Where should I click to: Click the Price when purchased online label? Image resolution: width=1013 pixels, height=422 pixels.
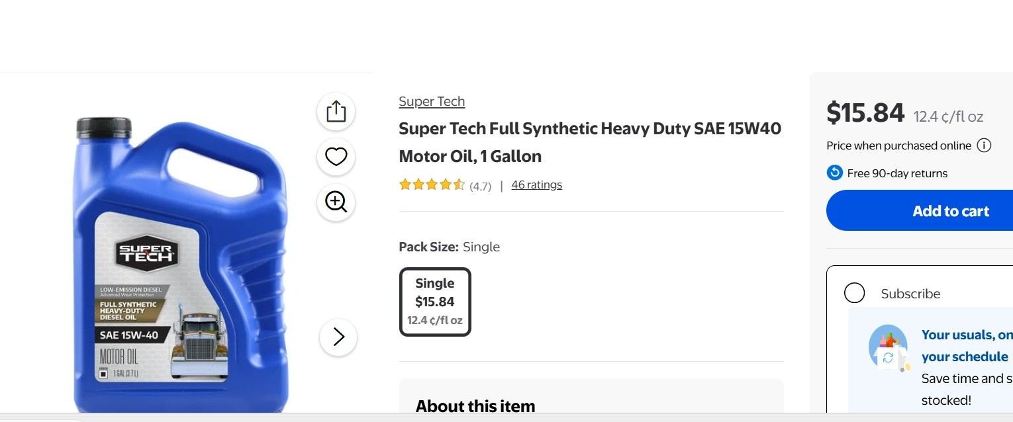898,146
